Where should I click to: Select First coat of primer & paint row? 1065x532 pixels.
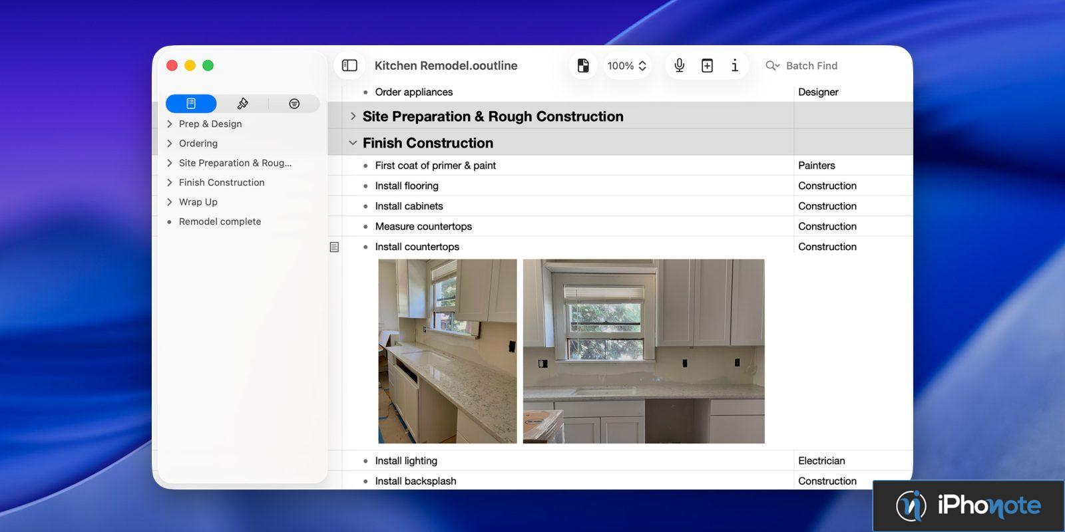coord(435,166)
